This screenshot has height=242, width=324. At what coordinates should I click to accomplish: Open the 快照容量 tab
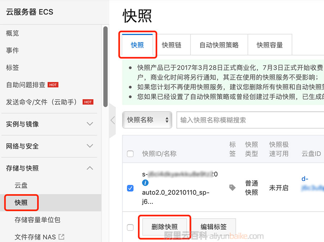pyautogui.click(x=270, y=45)
